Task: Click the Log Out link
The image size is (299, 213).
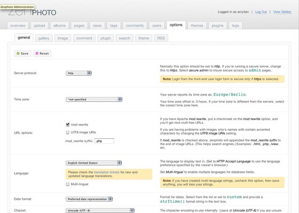Action: 261,12
